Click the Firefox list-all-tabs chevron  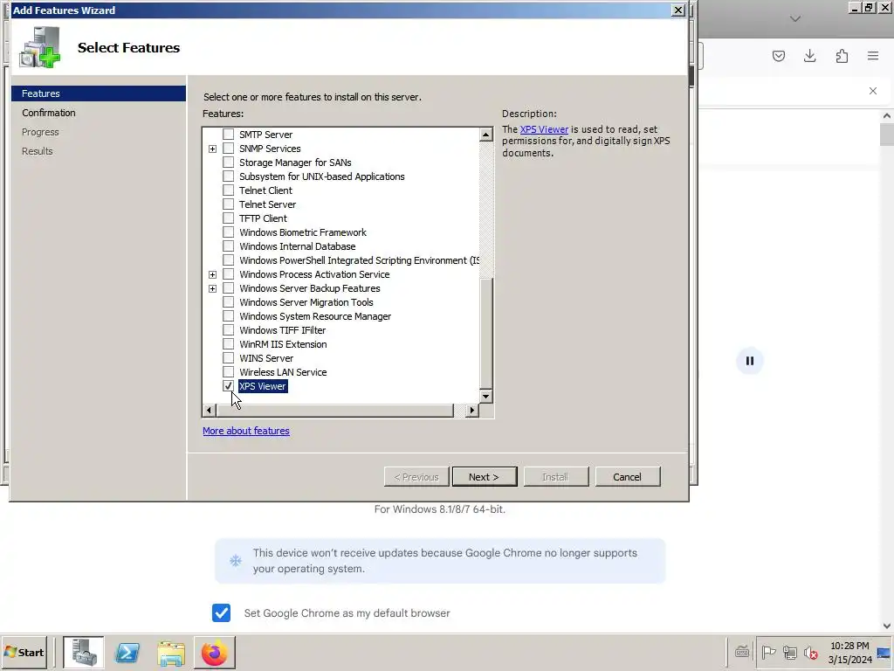(x=795, y=19)
